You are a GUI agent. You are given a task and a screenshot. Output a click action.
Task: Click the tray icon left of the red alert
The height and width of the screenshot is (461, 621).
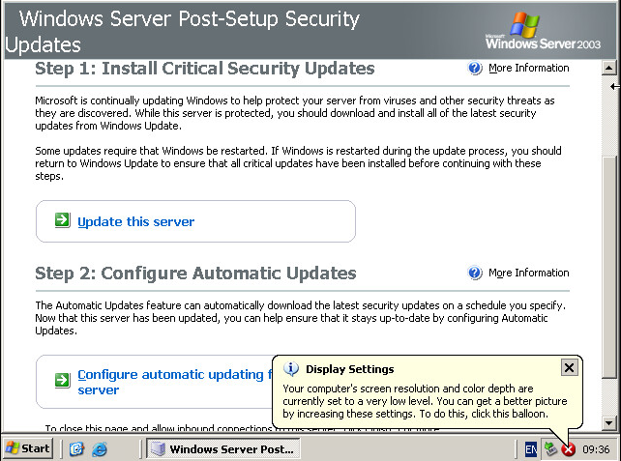point(550,448)
